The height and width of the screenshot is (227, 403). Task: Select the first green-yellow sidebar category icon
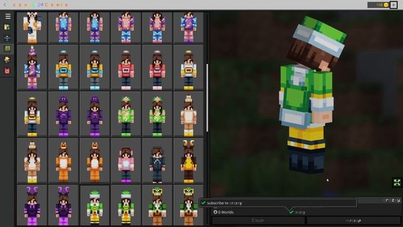[7, 27]
